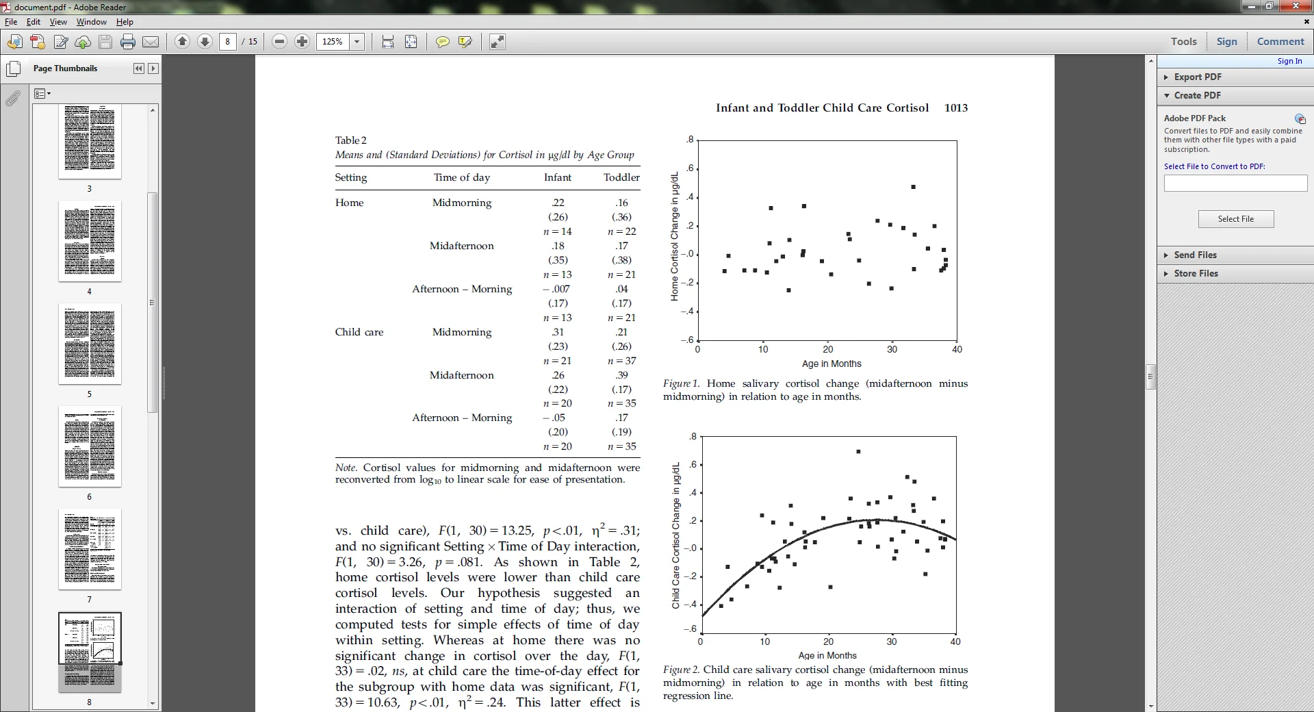This screenshot has width=1314, height=712.
Task: Click the Save file icon
Action: point(105,42)
